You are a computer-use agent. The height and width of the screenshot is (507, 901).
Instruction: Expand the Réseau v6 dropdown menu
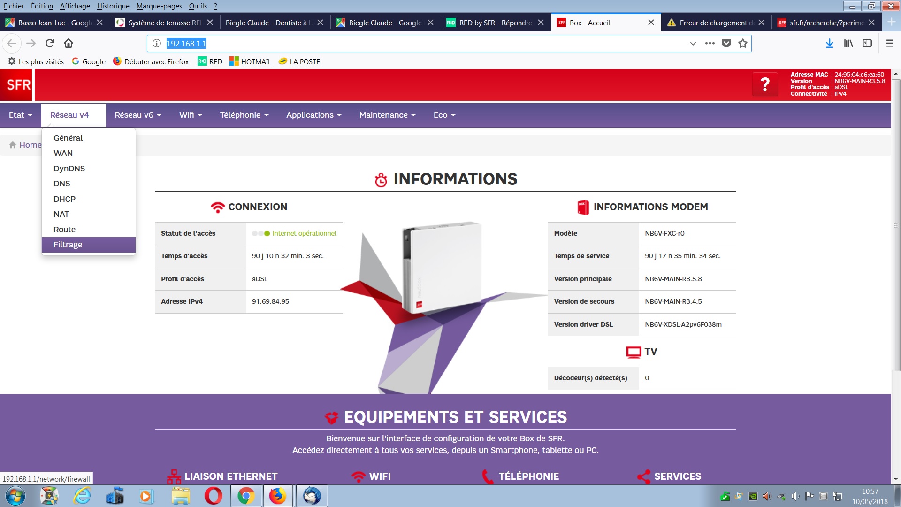138,115
